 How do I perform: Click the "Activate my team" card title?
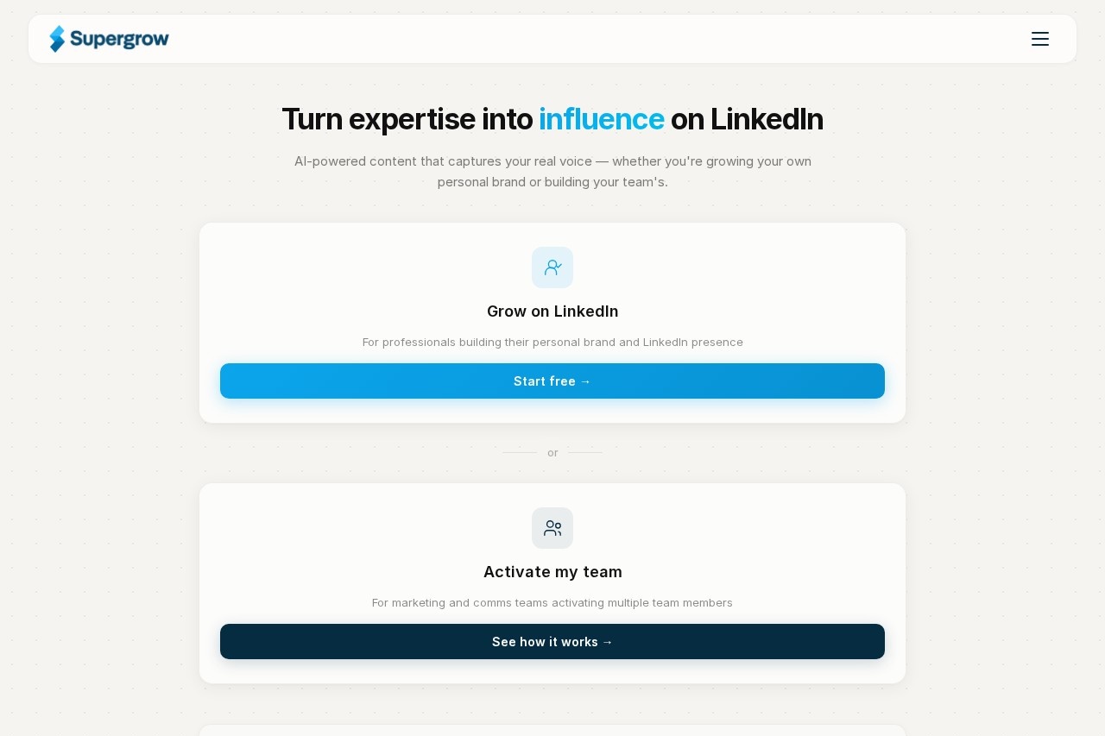point(552,572)
